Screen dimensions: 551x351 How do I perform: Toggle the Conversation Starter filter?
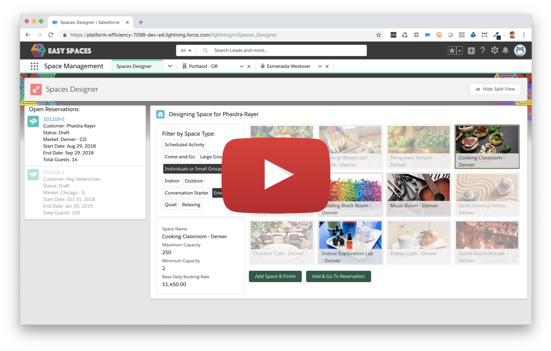pos(186,193)
